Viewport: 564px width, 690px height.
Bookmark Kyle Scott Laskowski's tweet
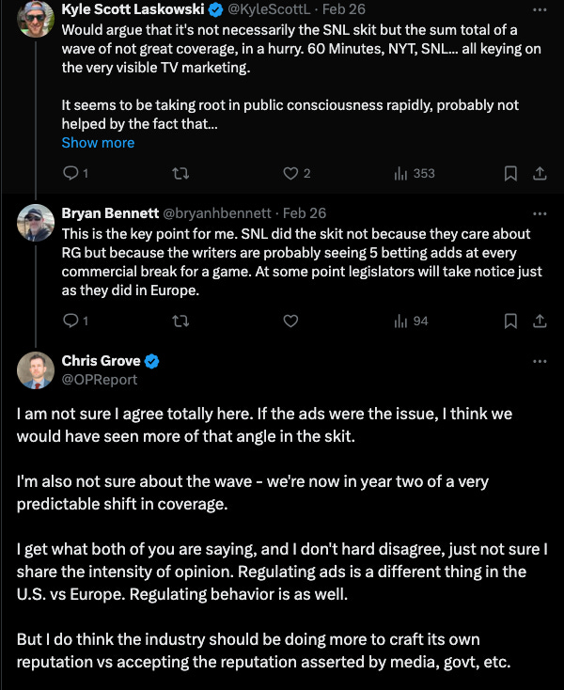510,173
